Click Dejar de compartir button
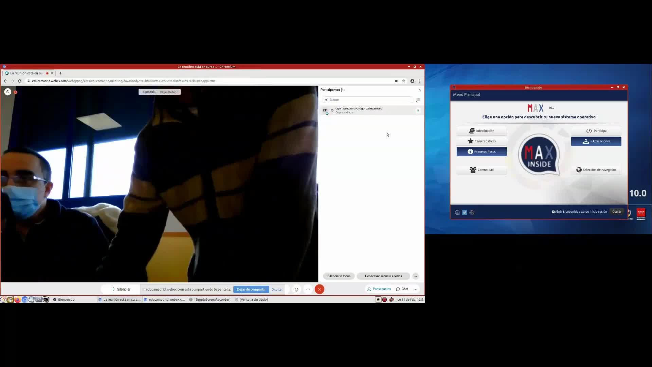This screenshot has height=367, width=652. [251, 289]
